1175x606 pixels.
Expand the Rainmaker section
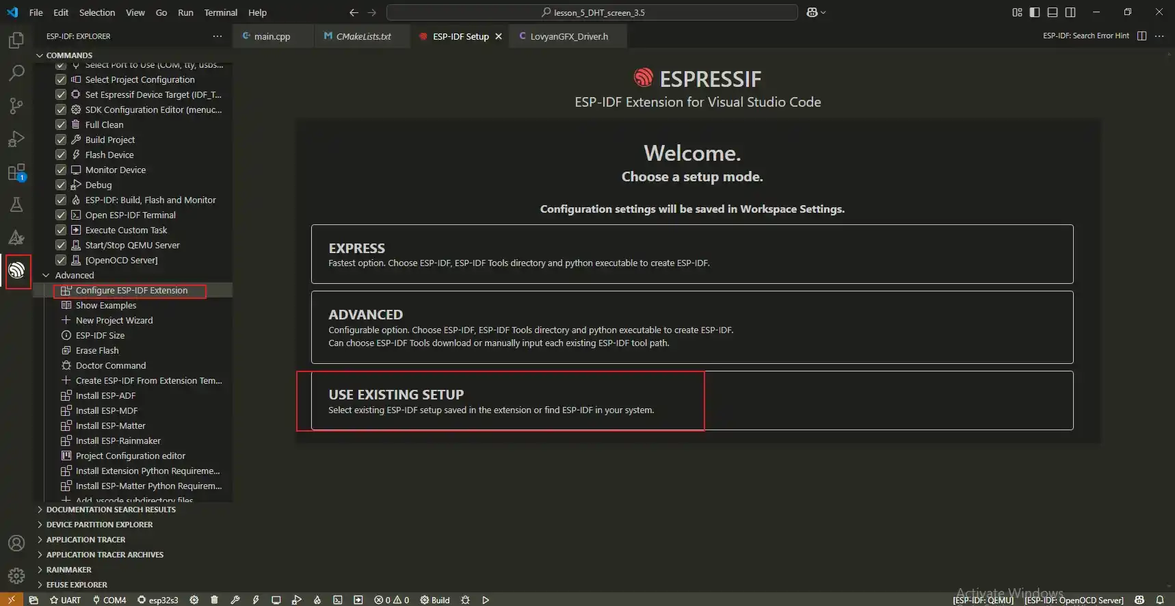click(x=68, y=570)
